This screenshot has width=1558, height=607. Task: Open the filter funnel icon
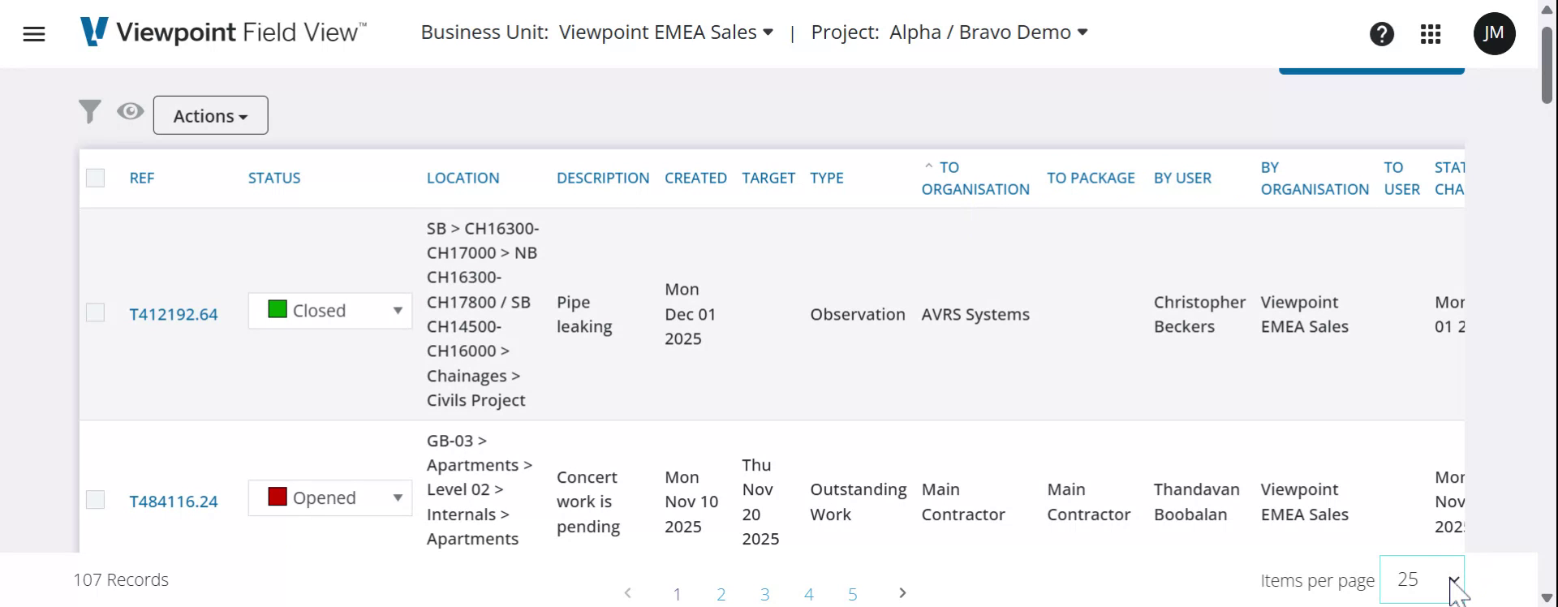pos(89,112)
